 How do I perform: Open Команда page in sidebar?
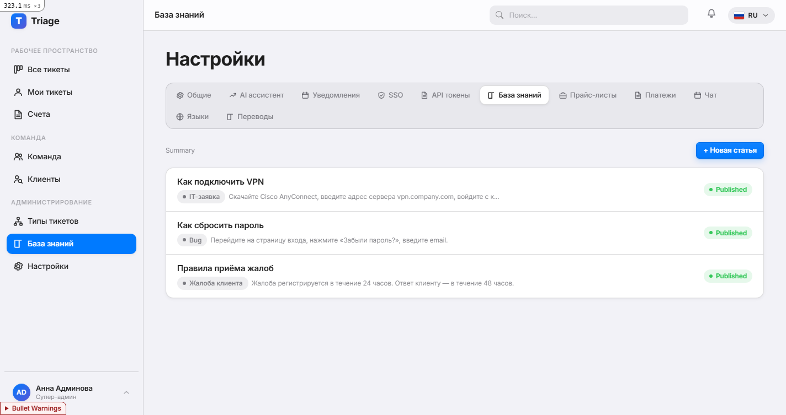tap(71, 157)
